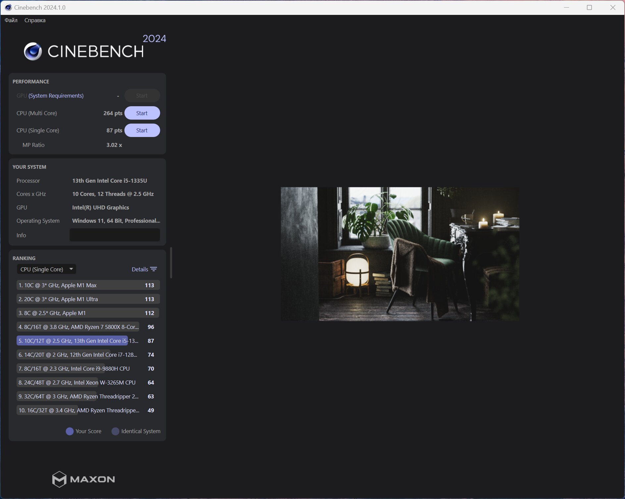Click the Details filter lines icon

pos(154,269)
